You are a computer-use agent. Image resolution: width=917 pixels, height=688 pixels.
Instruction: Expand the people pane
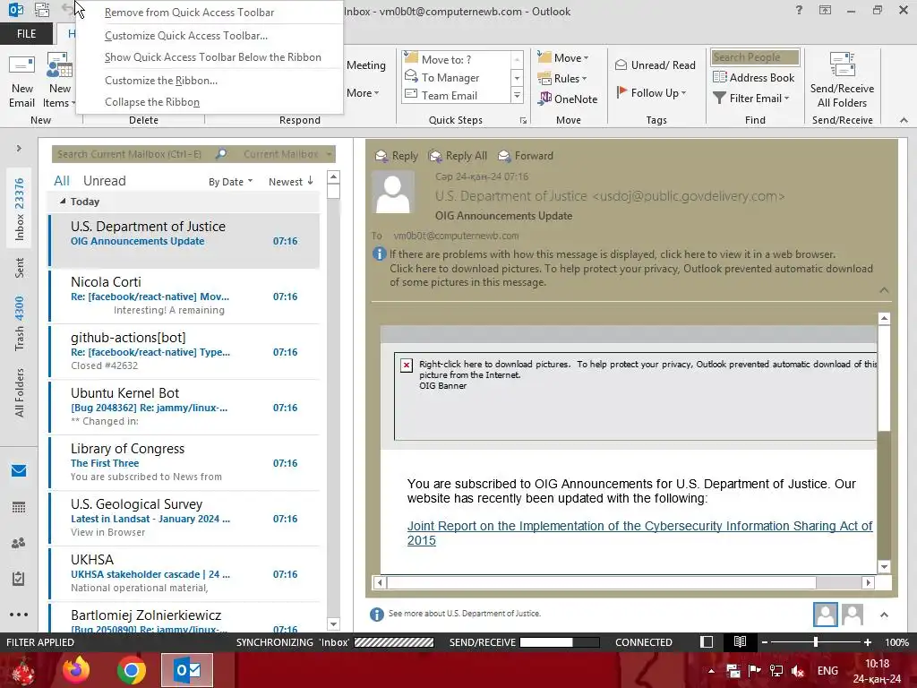tap(884, 615)
